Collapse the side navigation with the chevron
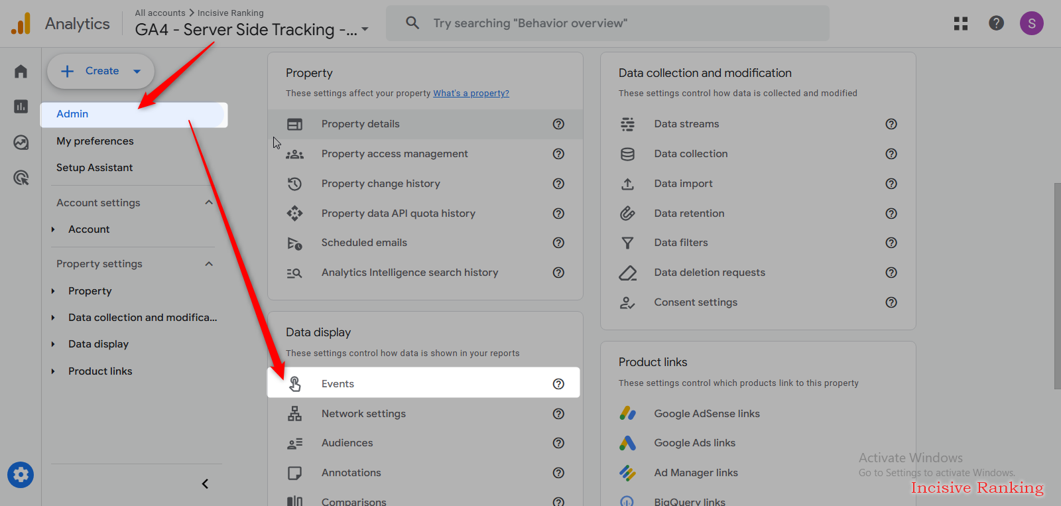The width and height of the screenshot is (1061, 506). [x=205, y=484]
